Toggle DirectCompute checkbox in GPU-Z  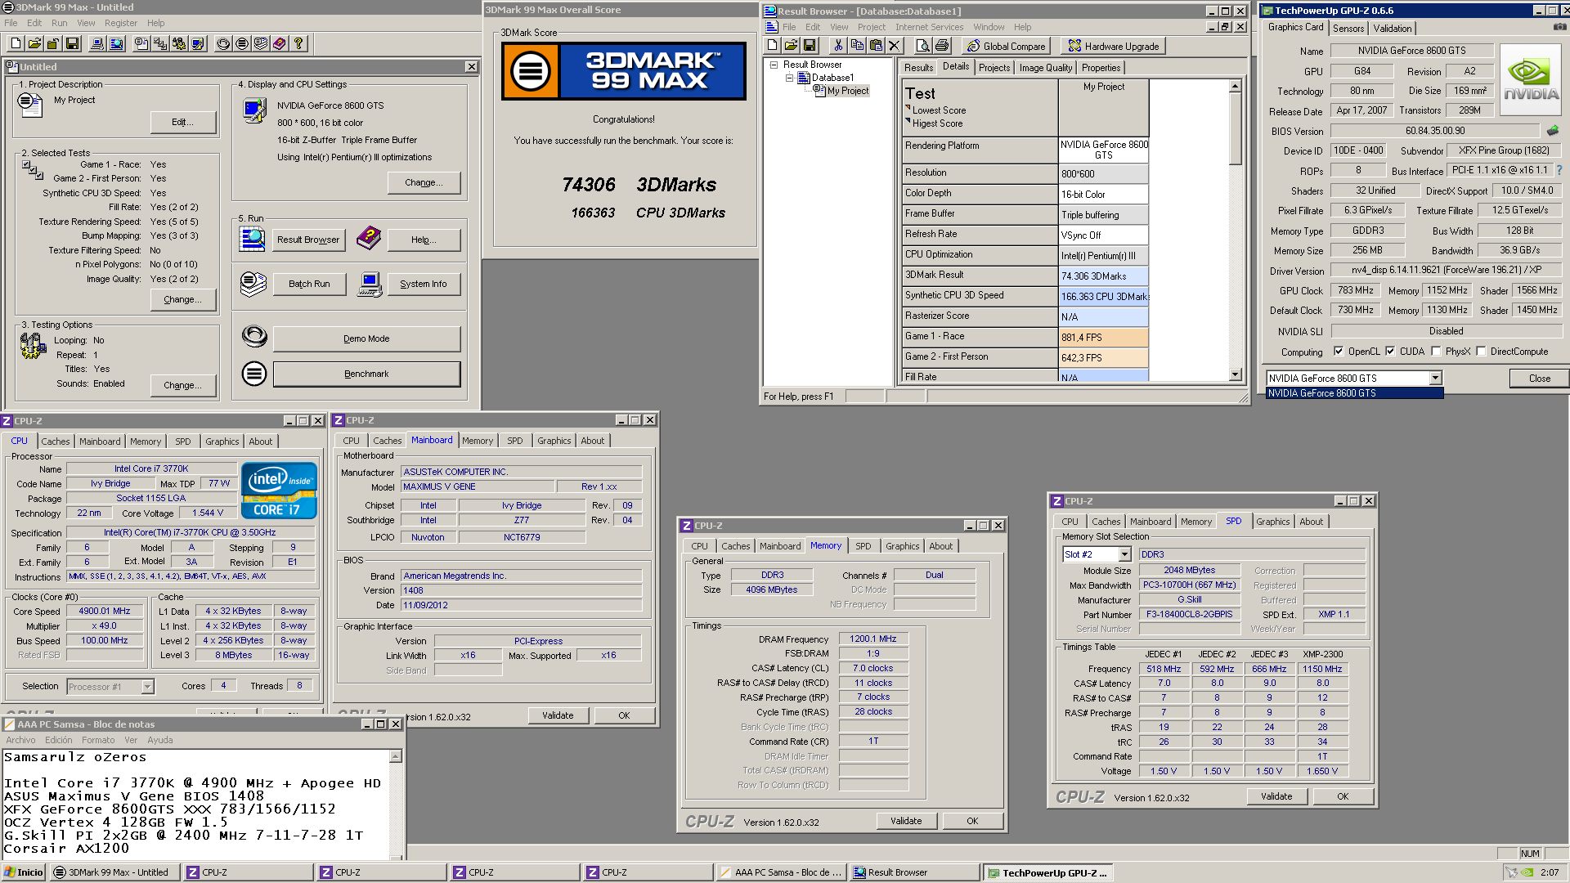pyautogui.click(x=1481, y=352)
